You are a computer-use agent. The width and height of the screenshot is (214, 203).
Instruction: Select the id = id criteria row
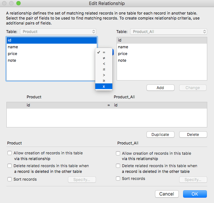point(107,105)
